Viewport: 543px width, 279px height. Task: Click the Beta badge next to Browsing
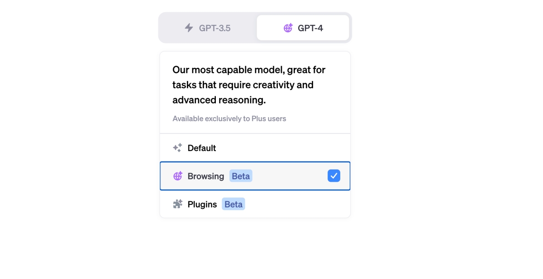[x=241, y=176]
